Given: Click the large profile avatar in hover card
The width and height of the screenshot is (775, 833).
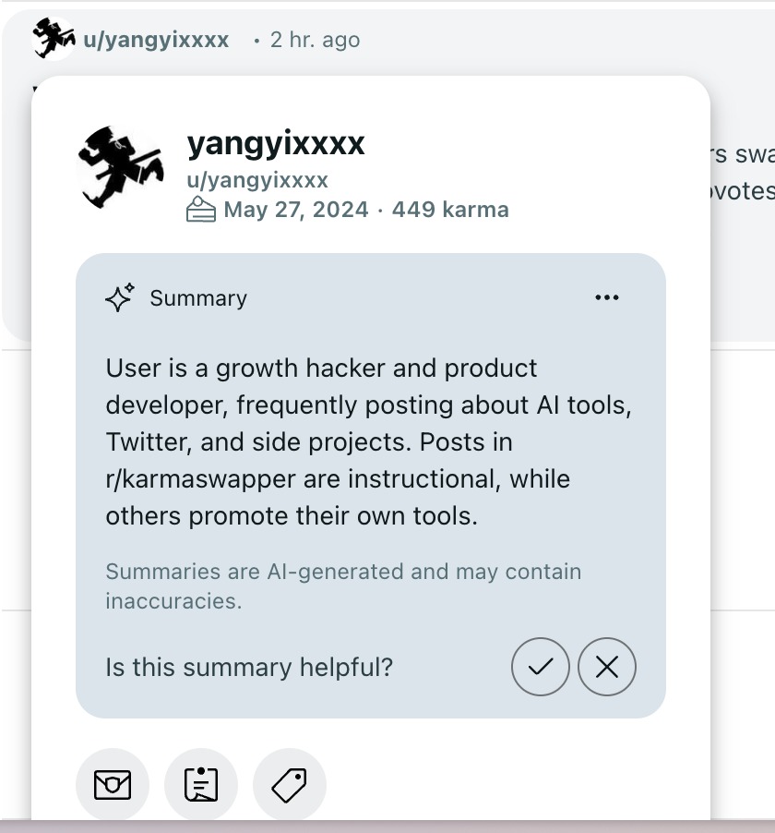Looking at the screenshot, I should tap(121, 166).
